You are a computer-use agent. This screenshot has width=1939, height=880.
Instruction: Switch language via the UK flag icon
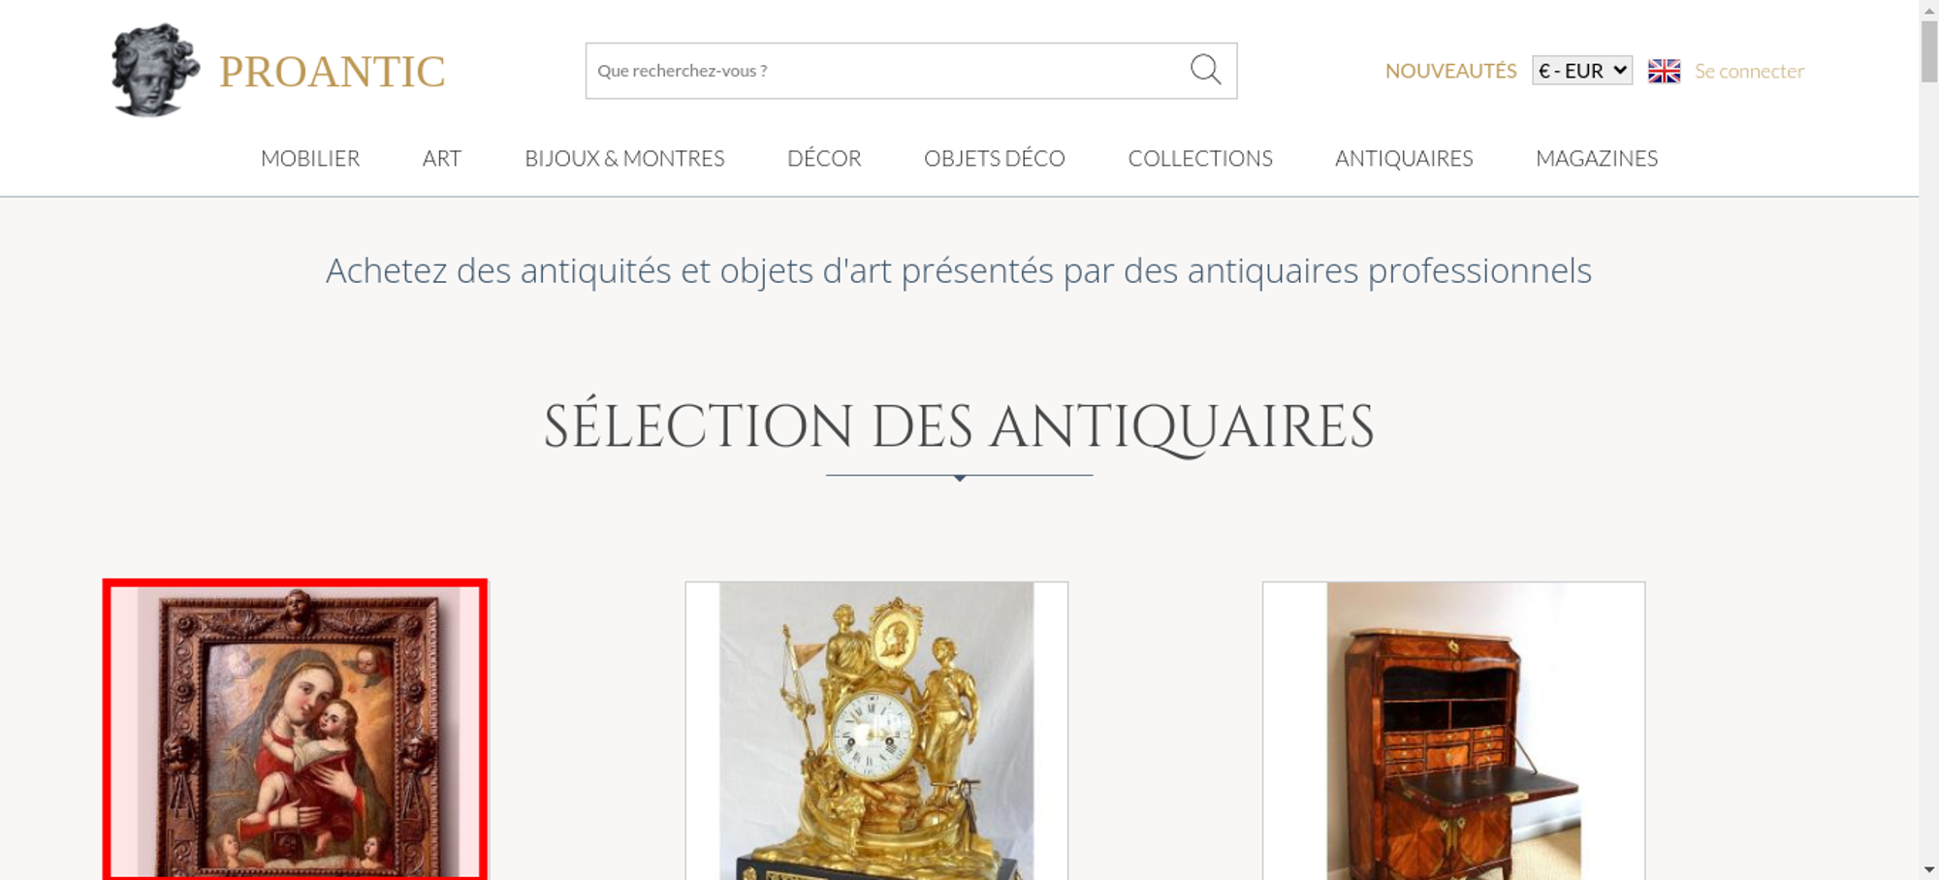tap(1664, 71)
